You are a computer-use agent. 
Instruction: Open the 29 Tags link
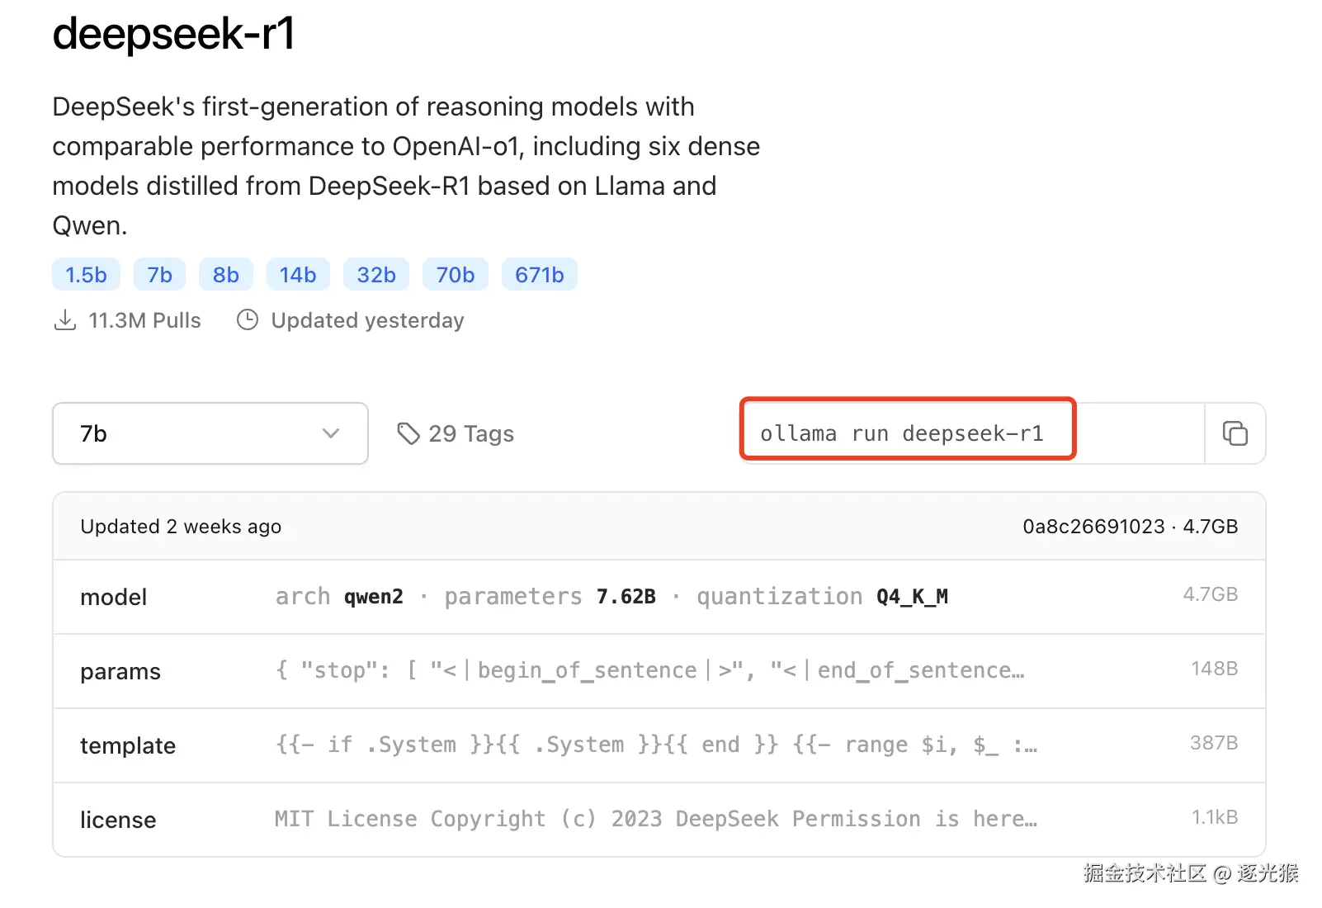pos(470,433)
